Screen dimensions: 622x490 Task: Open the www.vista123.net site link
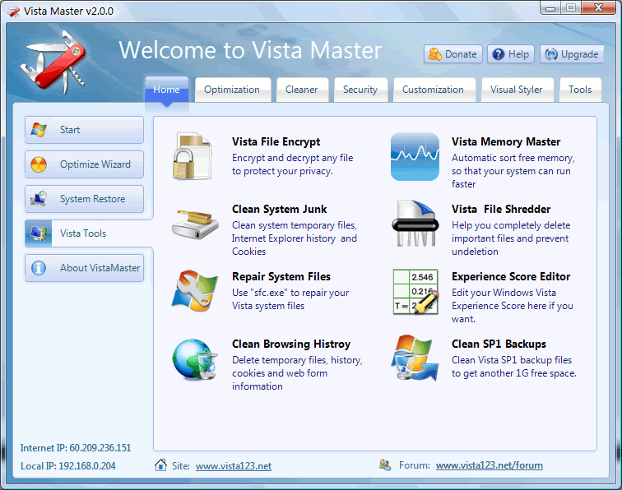pos(234,466)
